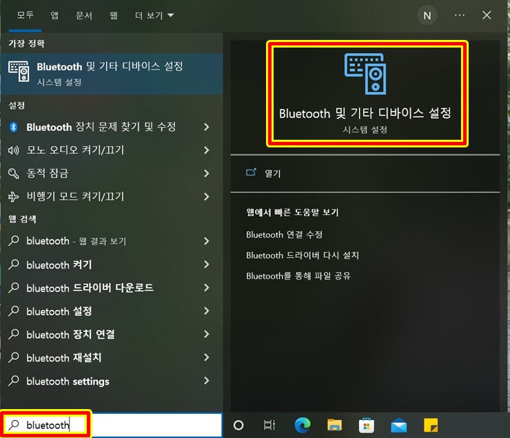Click the bluetooth search input field
Image resolution: width=510 pixels, height=438 pixels.
point(111,425)
